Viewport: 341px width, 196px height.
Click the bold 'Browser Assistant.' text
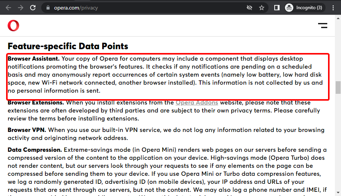[x=34, y=59]
